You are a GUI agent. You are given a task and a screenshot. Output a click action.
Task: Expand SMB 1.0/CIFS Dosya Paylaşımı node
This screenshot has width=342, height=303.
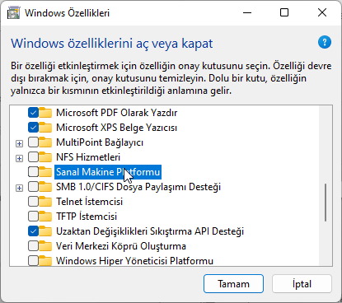[19, 188]
